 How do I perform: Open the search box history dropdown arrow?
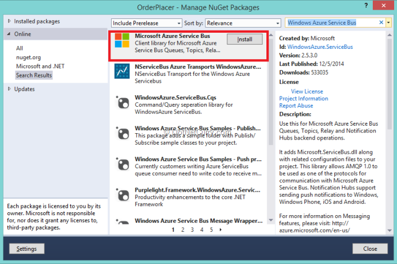(x=388, y=23)
